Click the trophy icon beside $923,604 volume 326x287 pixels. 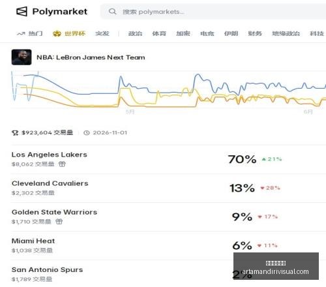point(15,132)
